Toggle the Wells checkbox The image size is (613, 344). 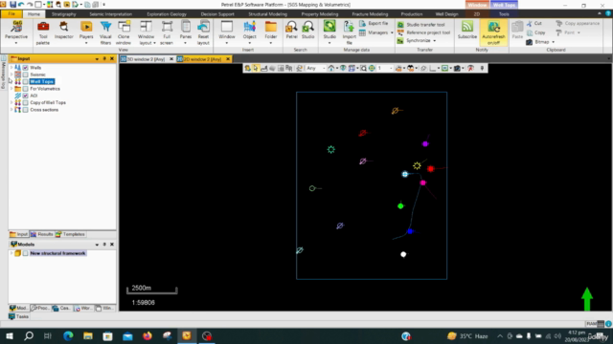pyautogui.click(x=26, y=68)
